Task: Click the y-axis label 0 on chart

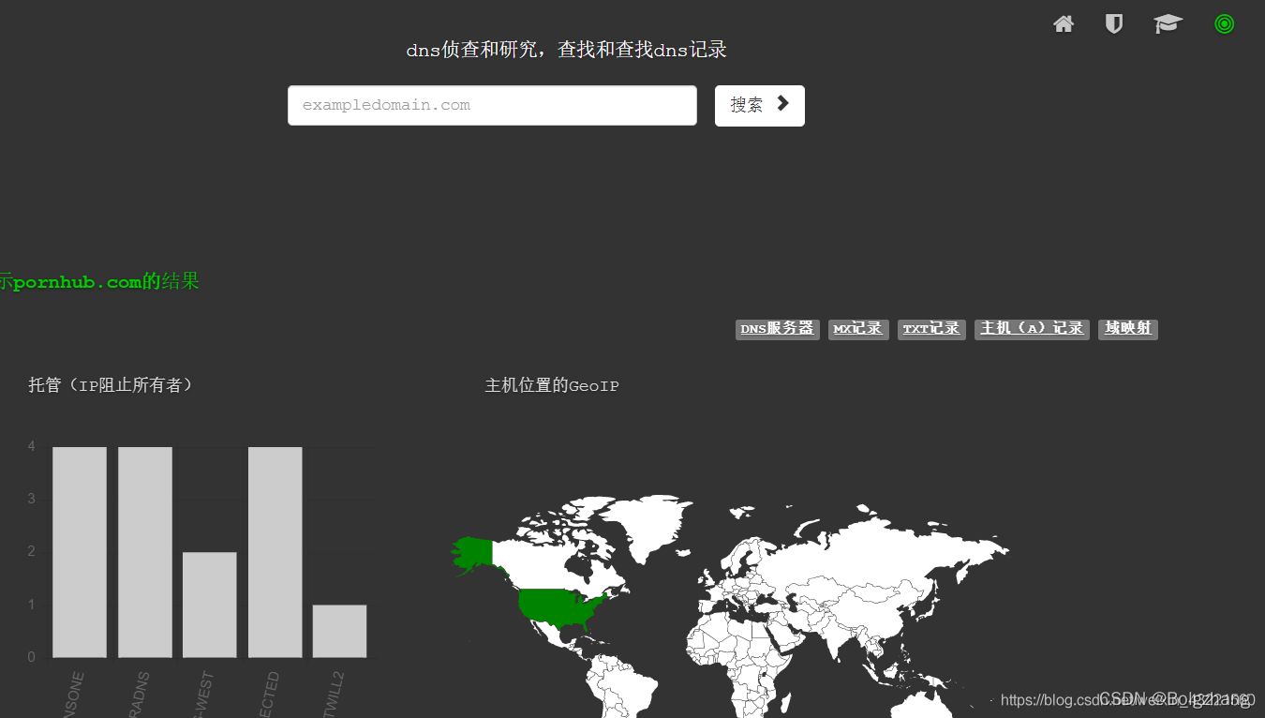Action: click(x=32, y=657)
